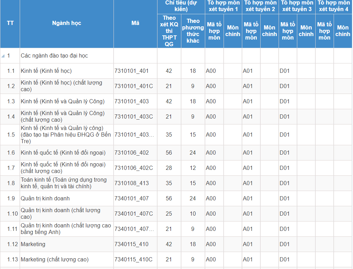353x269 pixels.
Task: Click the 'TT' column header
Action: 10,23
